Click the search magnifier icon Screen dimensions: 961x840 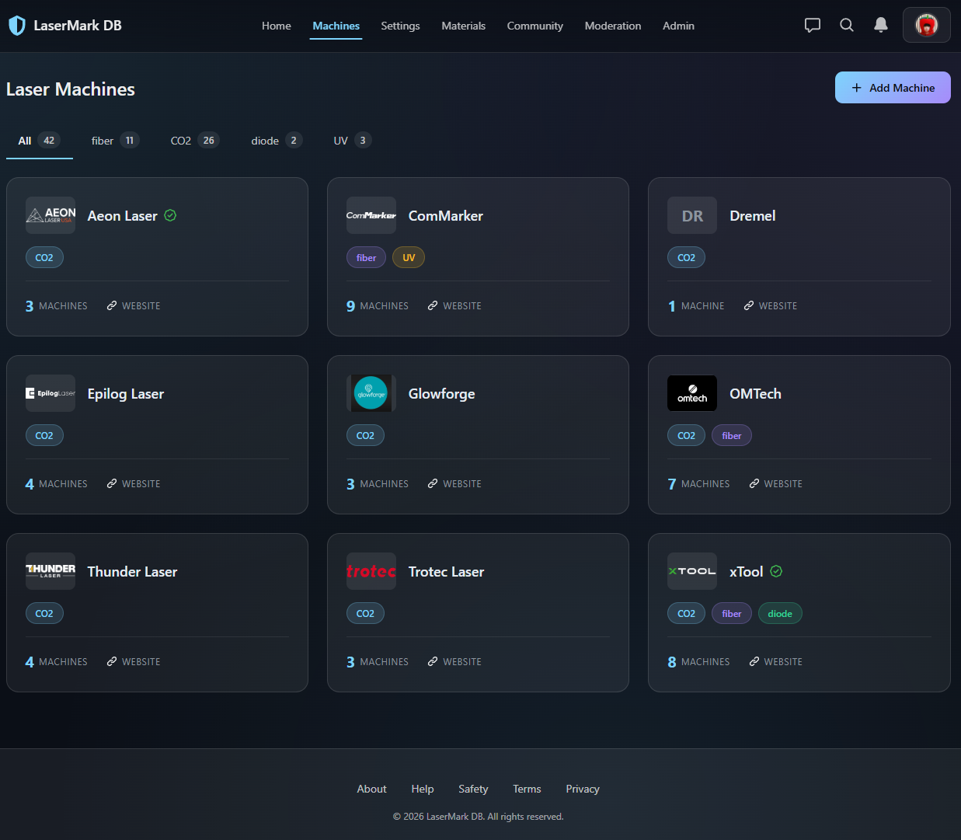[846, 25]
